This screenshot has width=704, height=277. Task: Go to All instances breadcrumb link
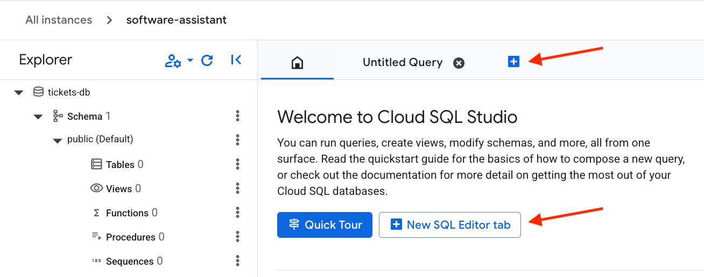click(59, 20)
